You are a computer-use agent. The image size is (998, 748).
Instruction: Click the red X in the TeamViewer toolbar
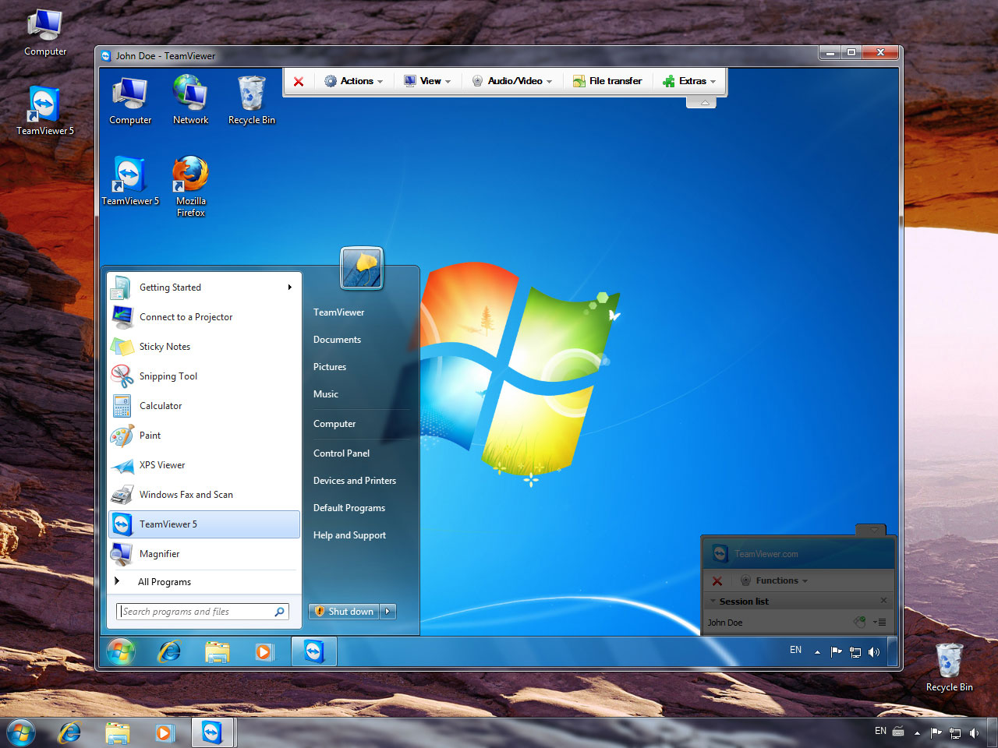tap(299, 81)
